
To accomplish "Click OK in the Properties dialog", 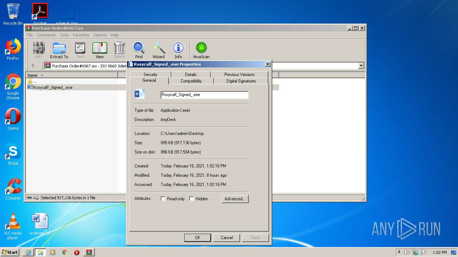I will point(198,238).
